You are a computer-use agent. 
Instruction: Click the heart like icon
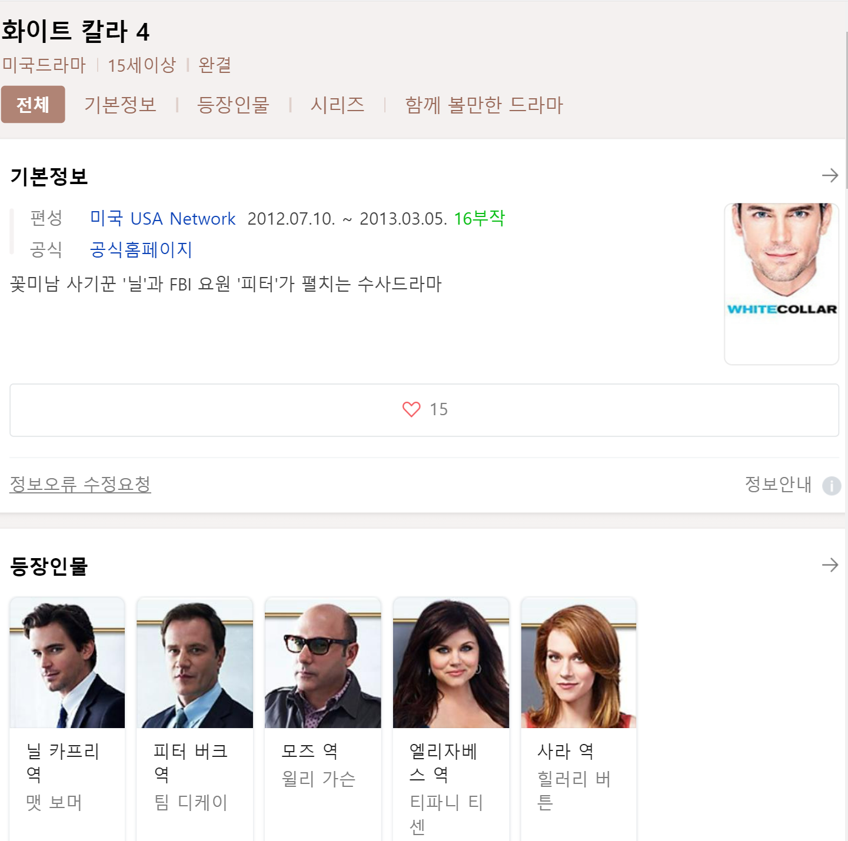click(411, 409)
